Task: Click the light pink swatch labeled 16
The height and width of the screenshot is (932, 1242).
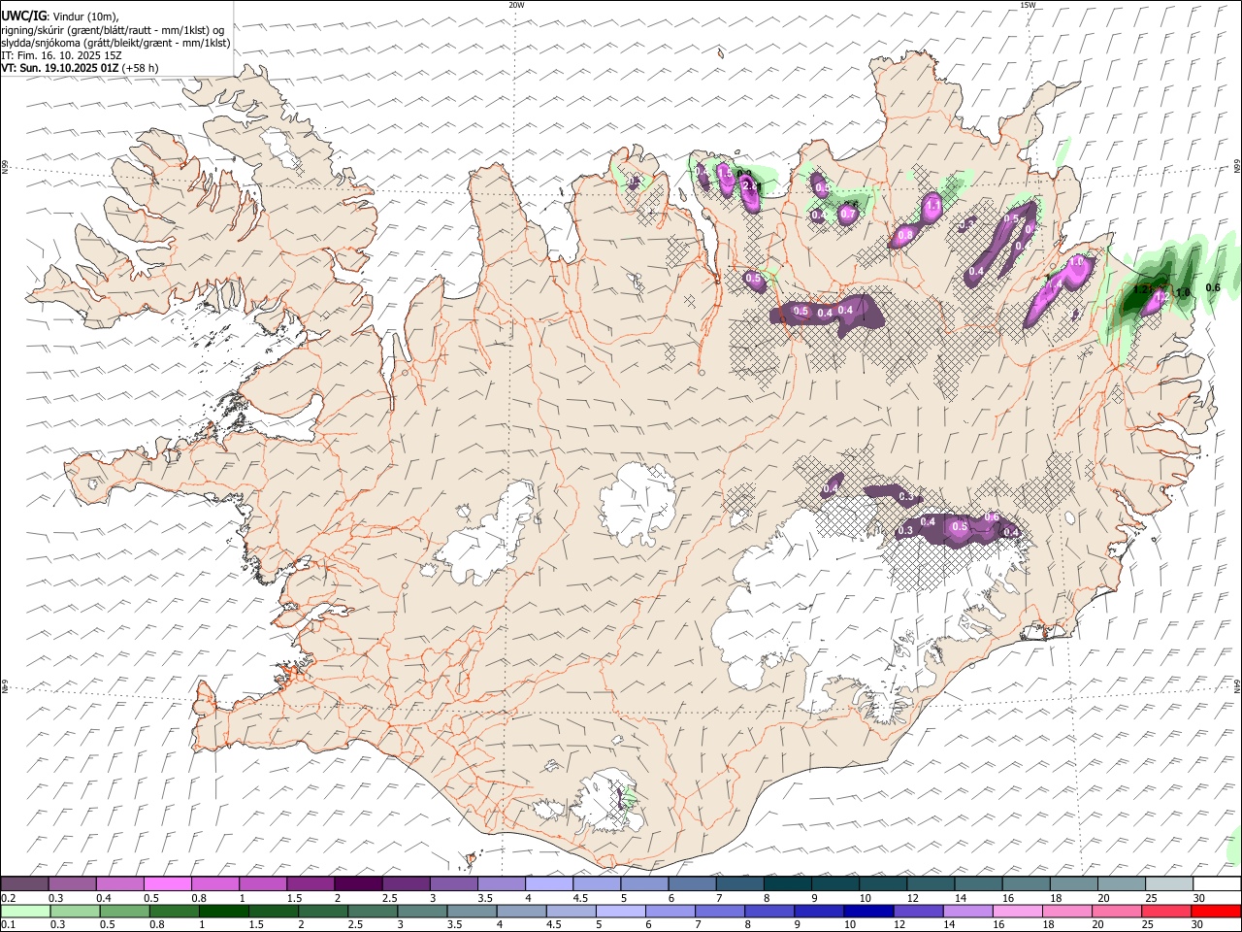Action: [x=1017, y=911]
